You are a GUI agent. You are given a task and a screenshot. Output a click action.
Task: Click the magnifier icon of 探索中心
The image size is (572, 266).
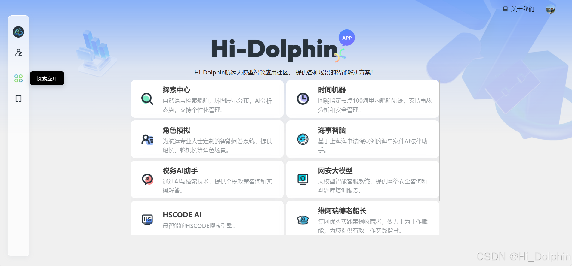point(147,99)
